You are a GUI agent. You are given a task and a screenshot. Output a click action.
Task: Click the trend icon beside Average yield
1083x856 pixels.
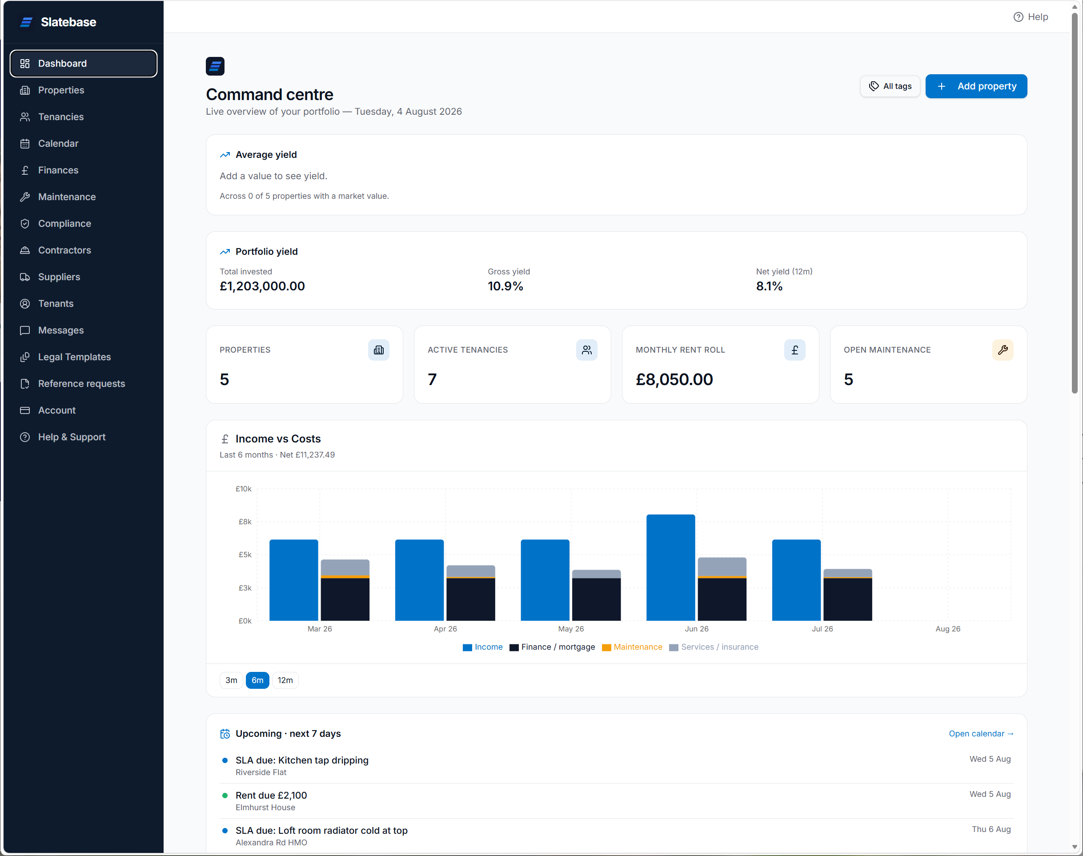point(225,155)
